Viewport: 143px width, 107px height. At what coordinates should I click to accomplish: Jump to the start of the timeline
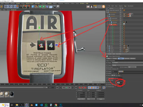click(x=57, y=88)
